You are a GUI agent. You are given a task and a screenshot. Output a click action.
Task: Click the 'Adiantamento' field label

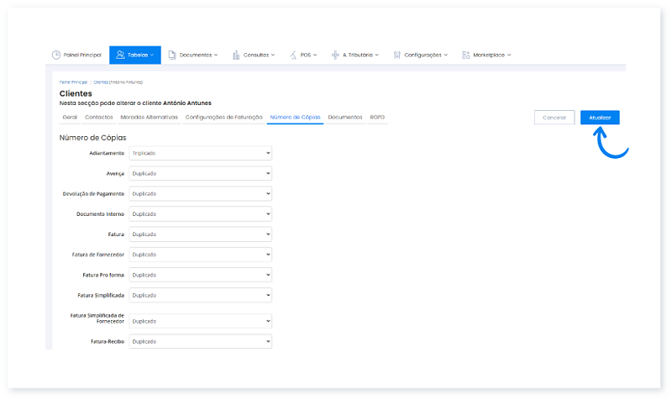click(x=107, y=153)
